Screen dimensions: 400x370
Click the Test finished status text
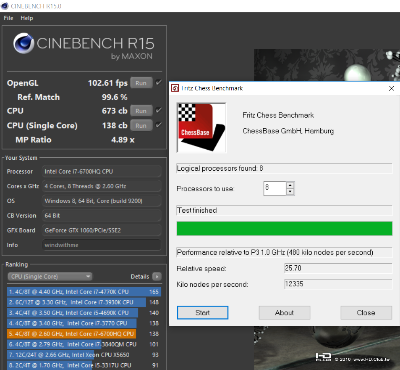pos(197,210)
